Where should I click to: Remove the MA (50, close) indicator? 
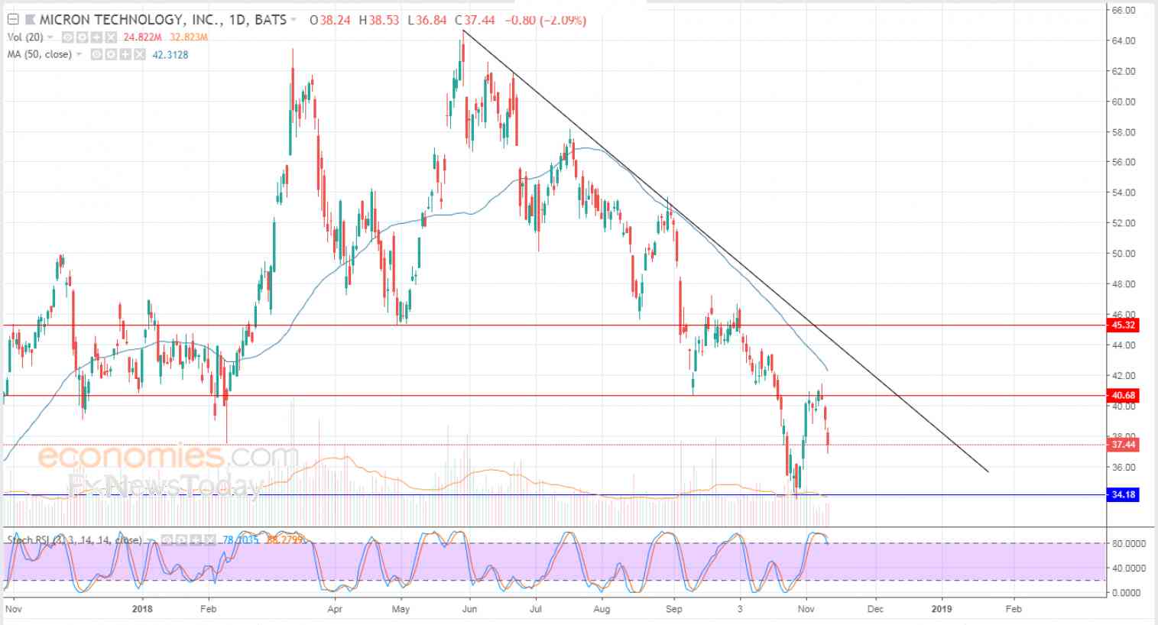[x=139, y=54]
